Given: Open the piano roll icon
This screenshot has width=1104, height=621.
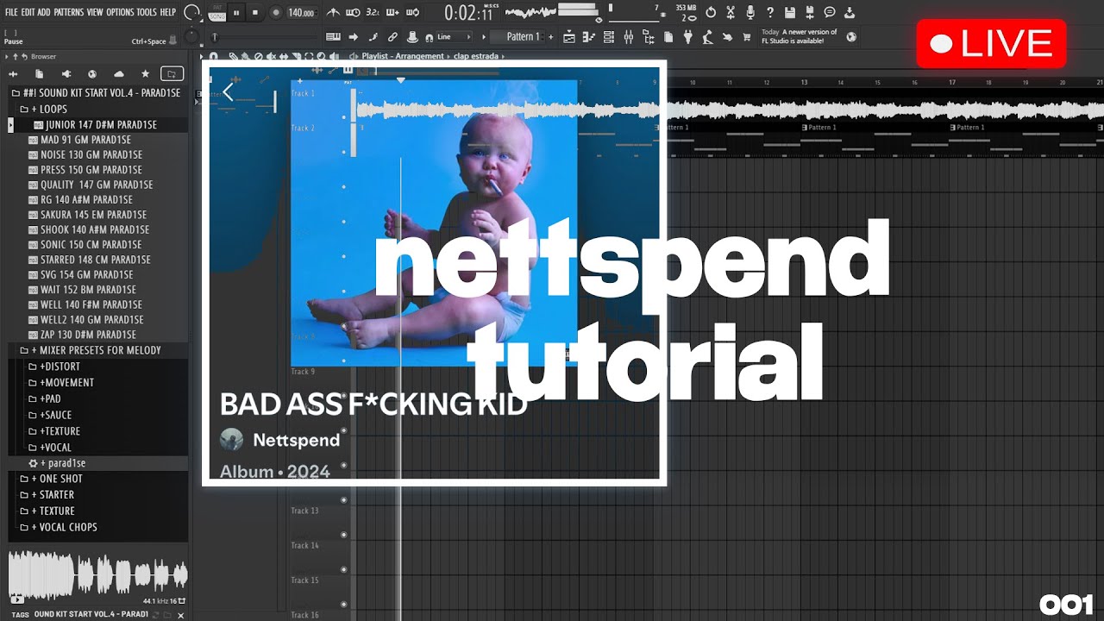Looking at the screenshot, I should pyautogui.click(x=588, y=36).
